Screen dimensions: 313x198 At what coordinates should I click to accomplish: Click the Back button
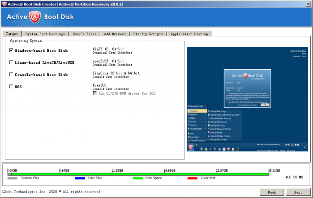(x=272, y=192)
